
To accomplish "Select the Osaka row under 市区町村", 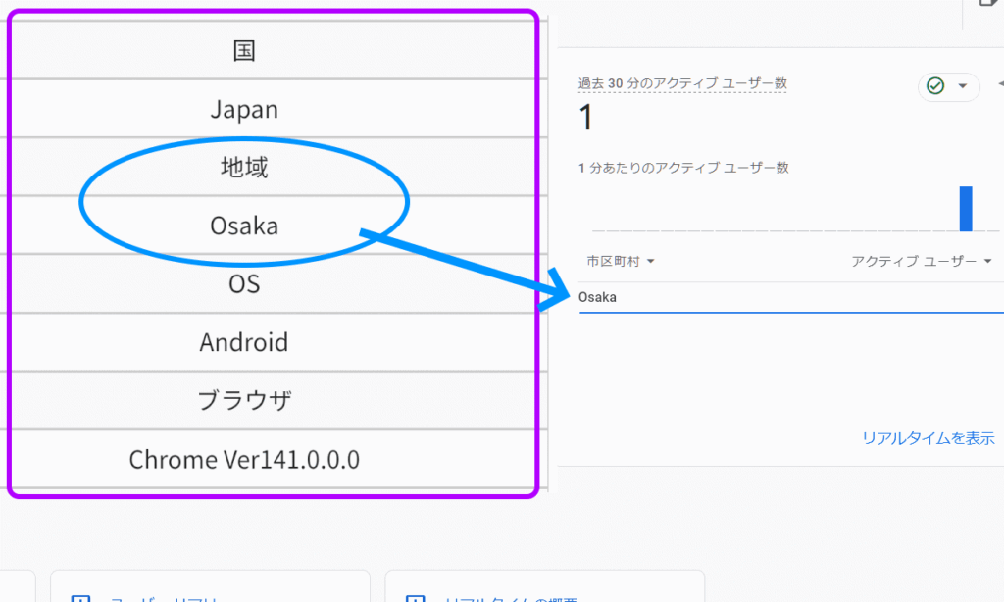I will 597,297.
